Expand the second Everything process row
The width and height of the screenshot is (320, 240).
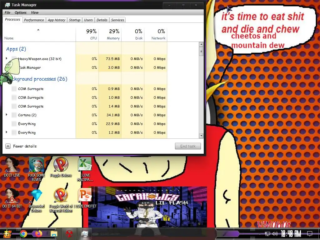(x=7, y=132)
